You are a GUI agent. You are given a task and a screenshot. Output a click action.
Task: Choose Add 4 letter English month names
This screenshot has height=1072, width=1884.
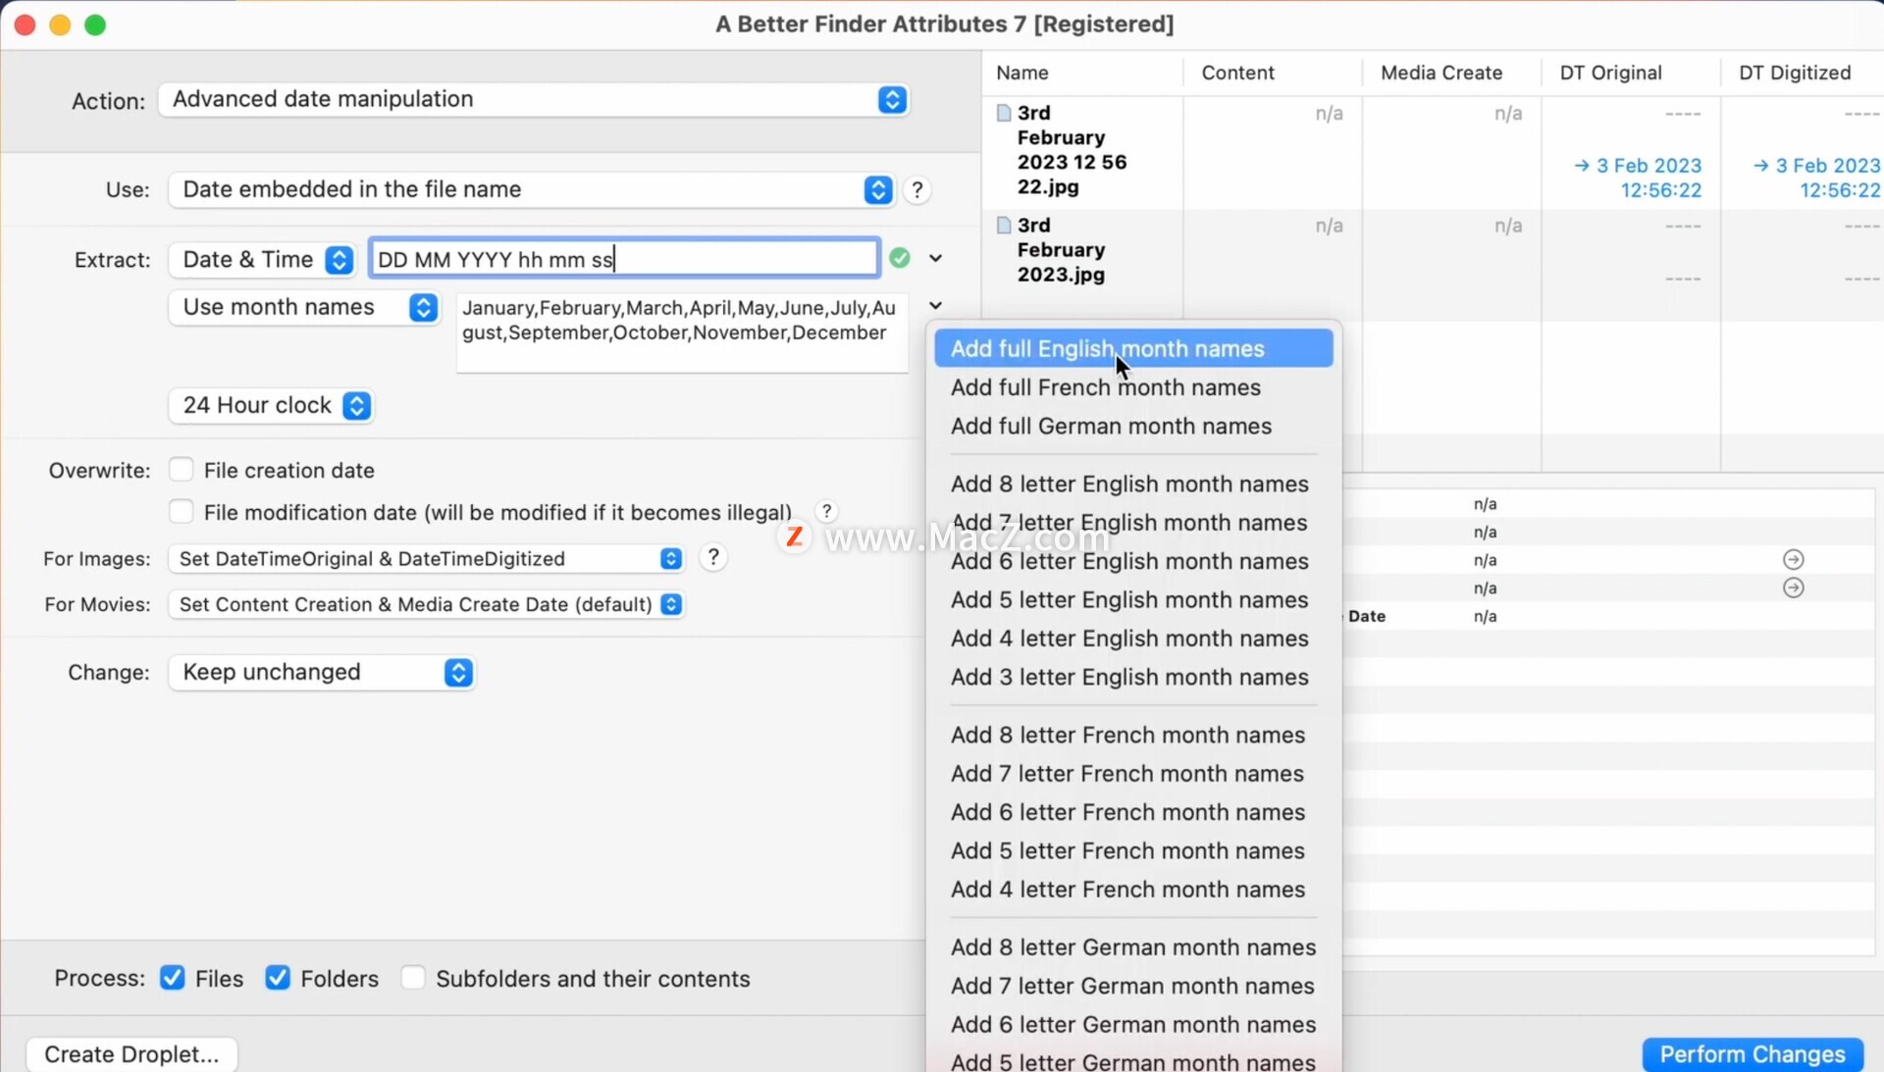1133,638
